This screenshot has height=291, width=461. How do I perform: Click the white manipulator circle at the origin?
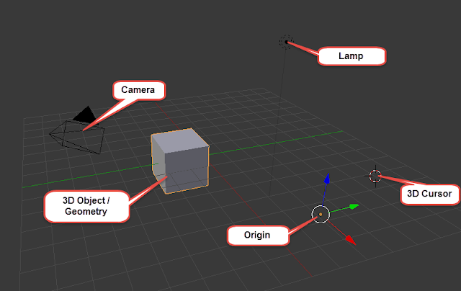[x=321, y=214]
